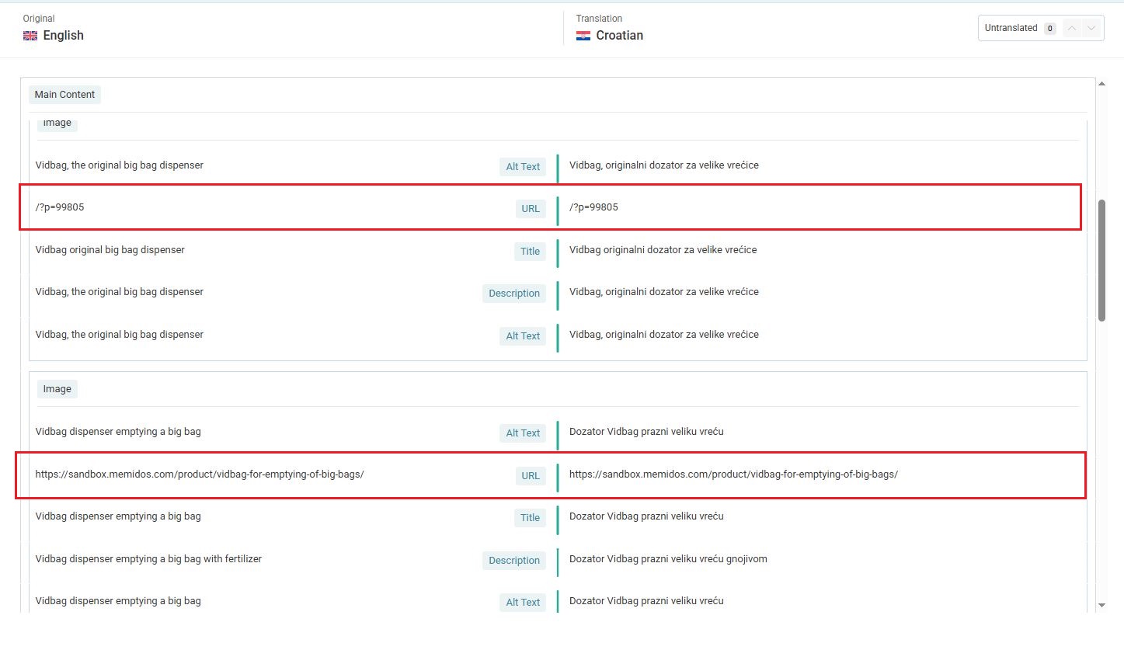1124x650 pixels.
Task: Select the Main Content section label
Action: 64,95
